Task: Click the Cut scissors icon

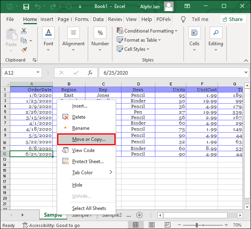Action: (x=24, y=31)
